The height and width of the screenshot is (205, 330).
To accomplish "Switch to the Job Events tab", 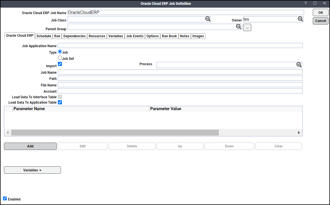I will tap(135, 36).
